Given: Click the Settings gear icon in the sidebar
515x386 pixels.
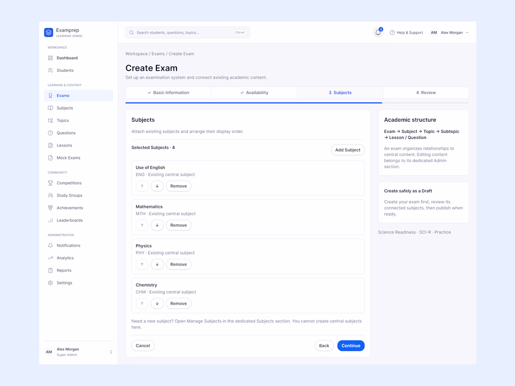Looking at the screenshot, I should click(x=50, y=283).
